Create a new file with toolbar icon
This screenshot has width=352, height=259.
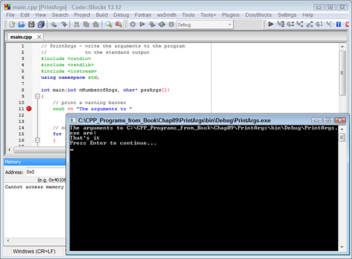tap(12, 24)
